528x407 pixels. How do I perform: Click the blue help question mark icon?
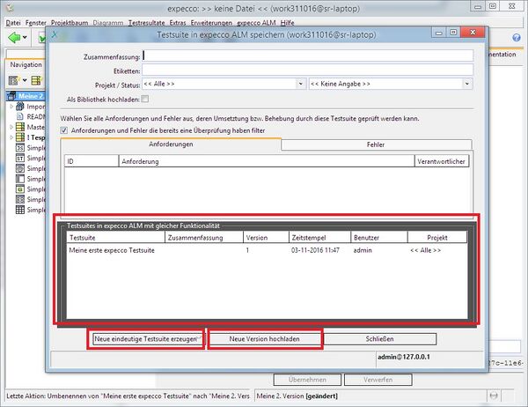pyautogui.click(x=516, y=39)
